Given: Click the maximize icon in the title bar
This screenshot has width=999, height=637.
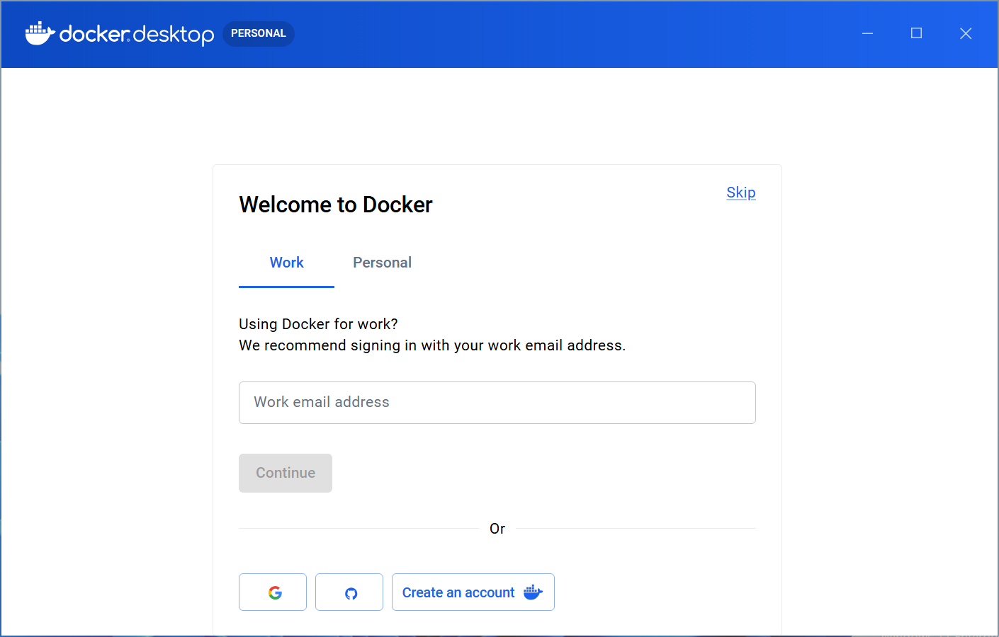Looking at the screenshot, I should pos(916,33).
